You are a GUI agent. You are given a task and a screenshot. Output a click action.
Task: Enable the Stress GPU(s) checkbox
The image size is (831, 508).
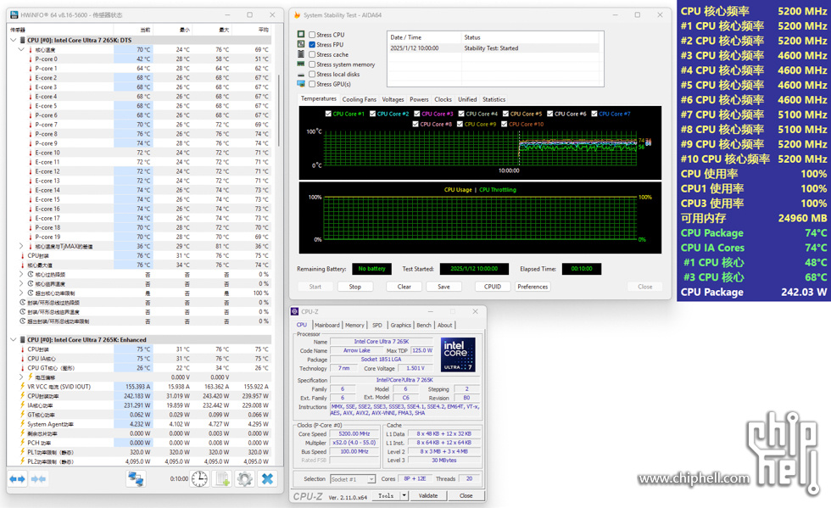[312, 84]
